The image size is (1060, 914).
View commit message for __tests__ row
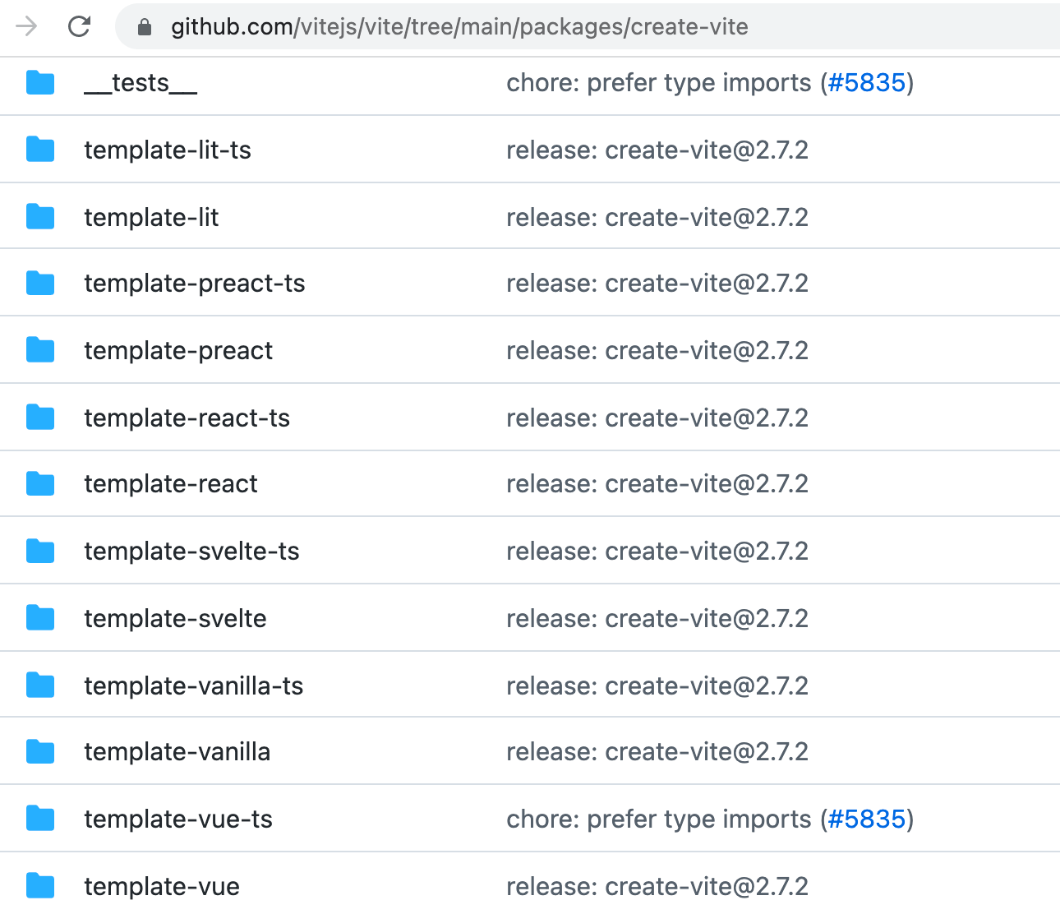point(659,83)
